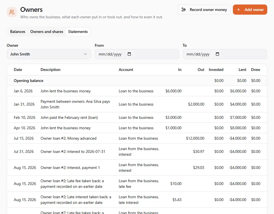
Task: Click the $5.43 late interest In amount
Action: pos(177,200)
